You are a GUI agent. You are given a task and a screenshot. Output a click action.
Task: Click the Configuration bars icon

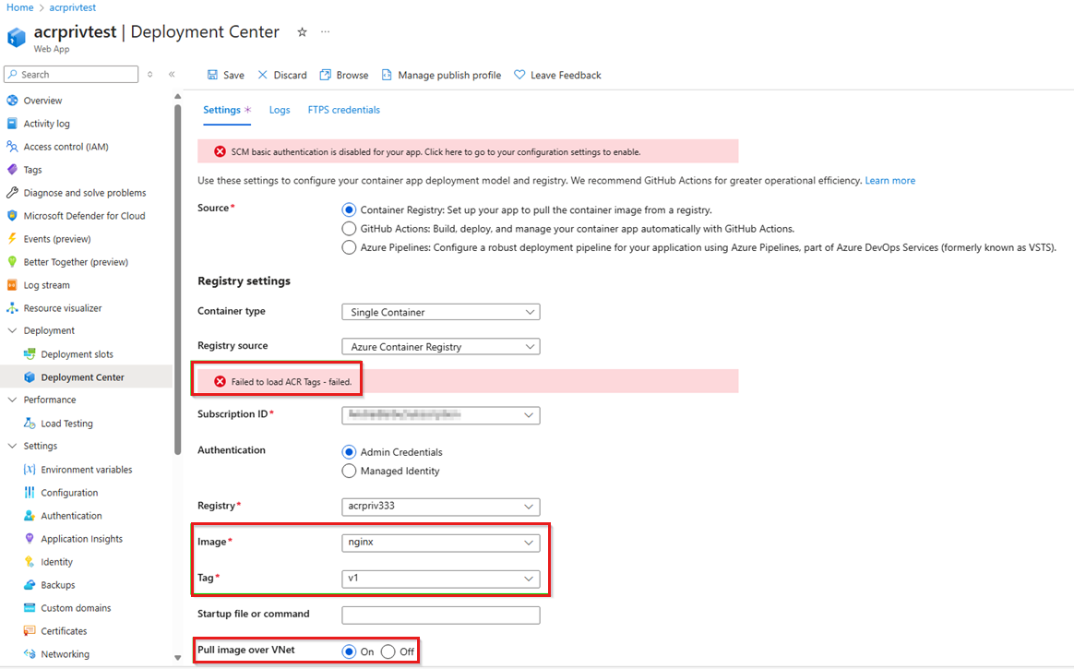click(x=30, y=493)
